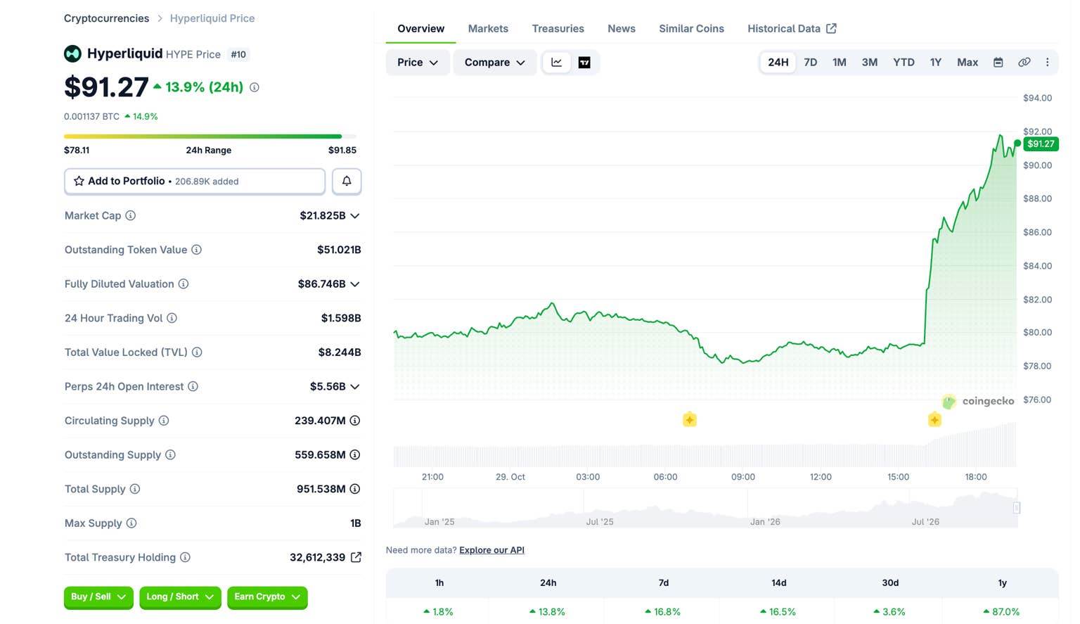The height and width of the screenshot is (624, 1080).
Task: Open the Long / Short dropdown
Action: (x=180, y=597)
